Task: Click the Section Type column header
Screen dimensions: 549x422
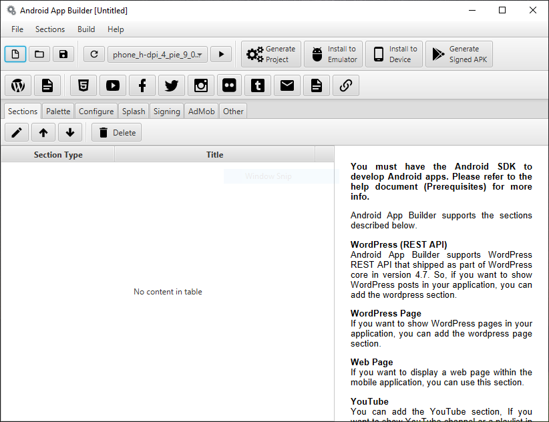Action: coord(58,155)
